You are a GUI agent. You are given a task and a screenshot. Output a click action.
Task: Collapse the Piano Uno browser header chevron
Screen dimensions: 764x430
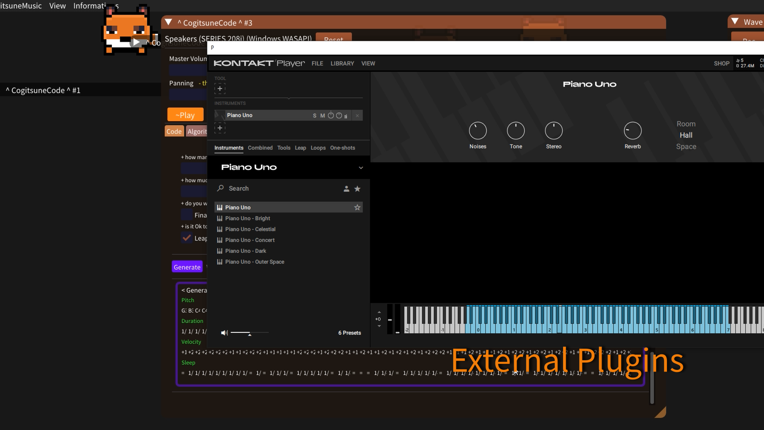[x=361, y=168]
